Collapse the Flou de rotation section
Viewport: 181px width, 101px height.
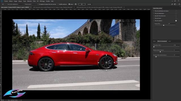154,21
